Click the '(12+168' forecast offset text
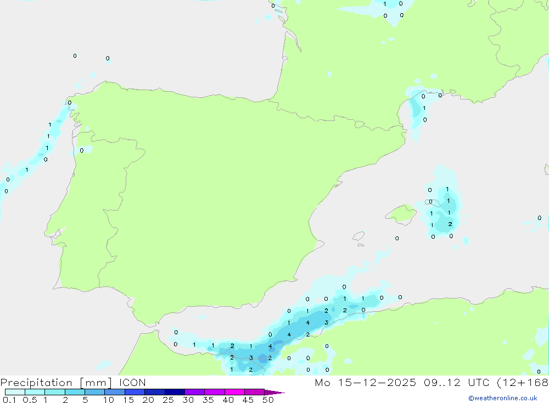 [x=523, y=382]
